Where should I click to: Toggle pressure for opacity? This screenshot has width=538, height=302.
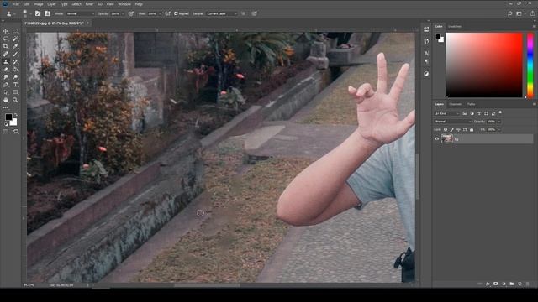coord(131,13)
